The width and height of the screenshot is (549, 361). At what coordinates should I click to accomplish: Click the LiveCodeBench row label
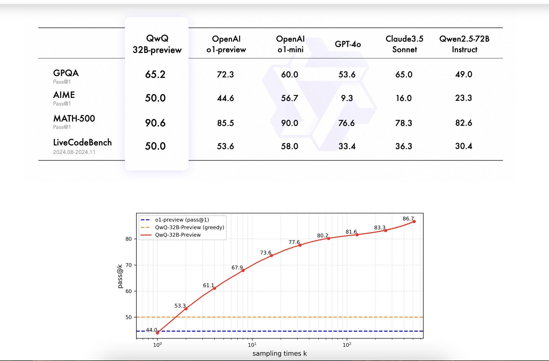tap(82, 142)
